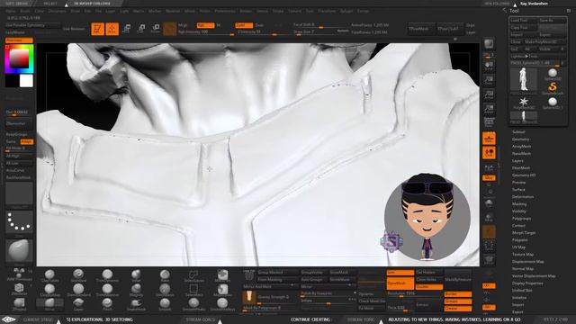This screenshot has width=576, height=324.
Task: Expand the FiberMesh section
Action: tap(521, 168)
